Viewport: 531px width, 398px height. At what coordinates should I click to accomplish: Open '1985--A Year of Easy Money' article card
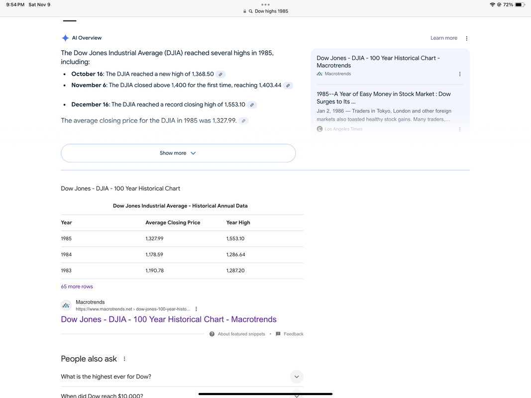click(x=390, y=111)
